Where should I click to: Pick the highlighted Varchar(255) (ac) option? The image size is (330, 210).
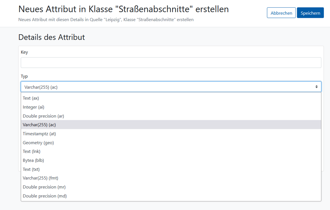[x=171, y=125]
